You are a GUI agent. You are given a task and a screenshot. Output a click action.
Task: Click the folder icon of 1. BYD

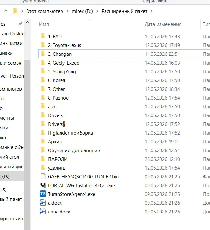click(x=43, y=36)
